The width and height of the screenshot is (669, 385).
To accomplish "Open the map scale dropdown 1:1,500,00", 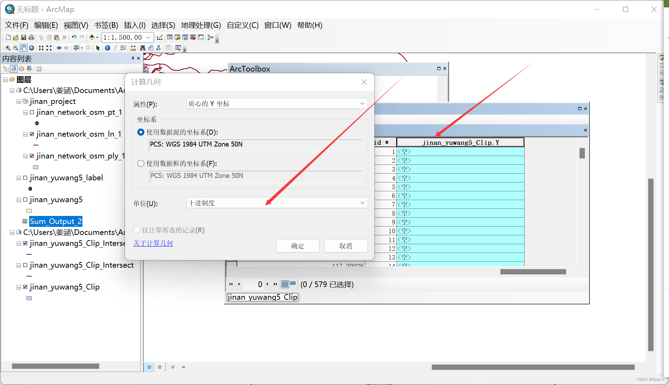I will (x=149, y=37).
